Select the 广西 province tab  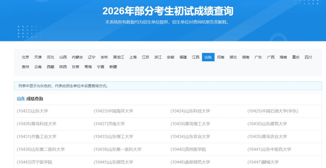click(271, 57)
